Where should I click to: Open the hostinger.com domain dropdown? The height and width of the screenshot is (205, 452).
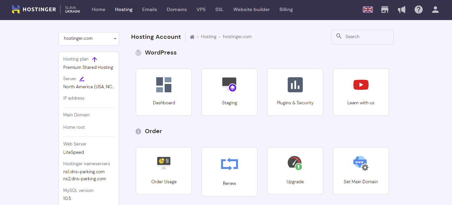click(x=89, y=38)
